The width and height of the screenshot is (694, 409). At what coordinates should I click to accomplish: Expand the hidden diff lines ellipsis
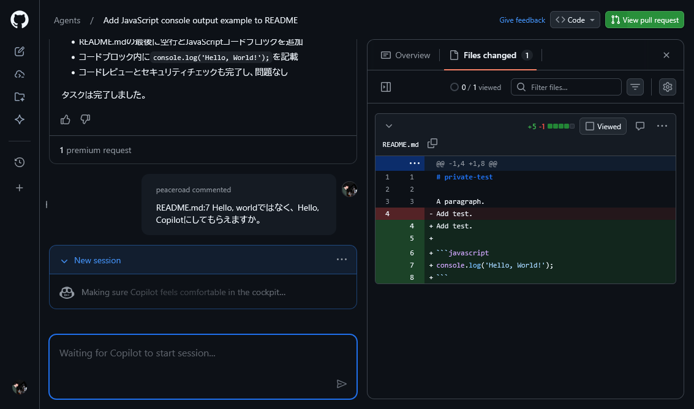tap(415, 163)
